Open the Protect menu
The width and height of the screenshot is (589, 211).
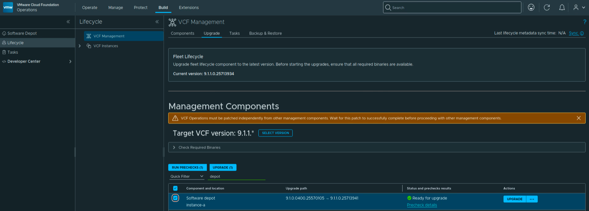click(x=140, y=8)
